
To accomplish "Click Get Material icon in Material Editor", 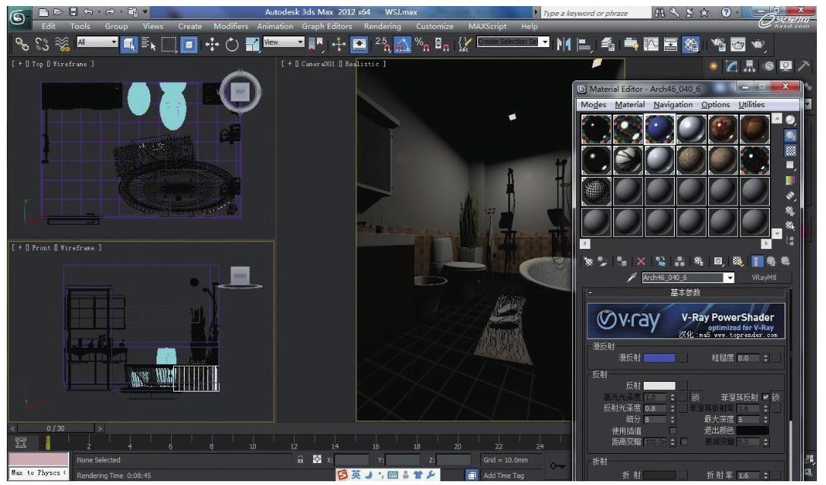I will click(588, 261).
